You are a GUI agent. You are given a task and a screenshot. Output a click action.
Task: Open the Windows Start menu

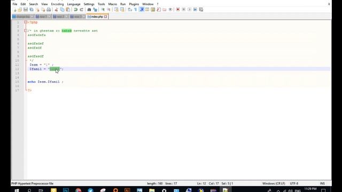tap(17, 190)
